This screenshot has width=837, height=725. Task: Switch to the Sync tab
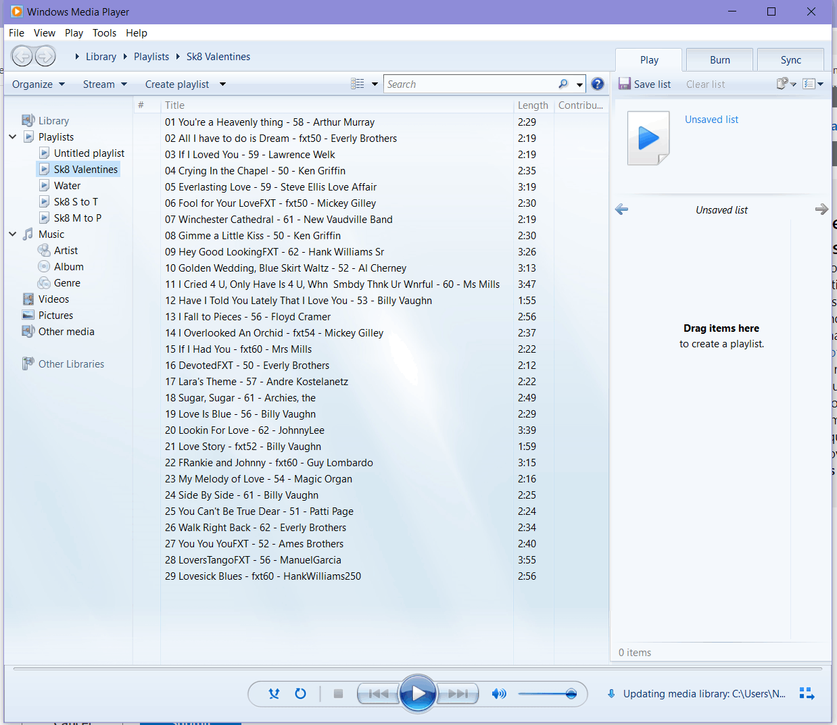790,59
